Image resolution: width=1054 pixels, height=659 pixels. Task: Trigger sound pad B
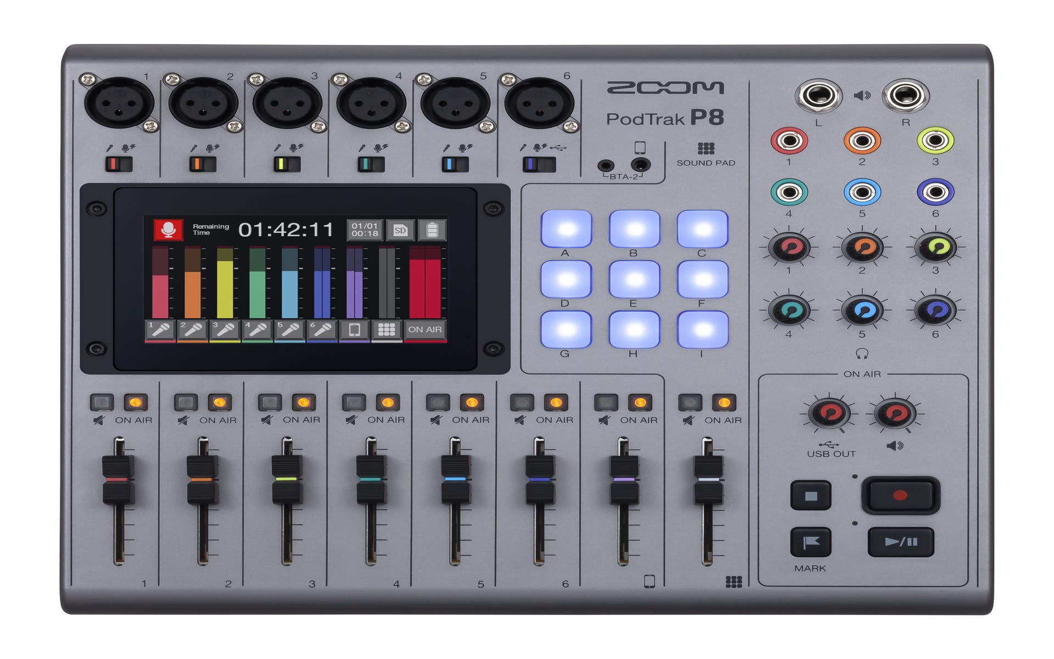[x=634, y=228]
